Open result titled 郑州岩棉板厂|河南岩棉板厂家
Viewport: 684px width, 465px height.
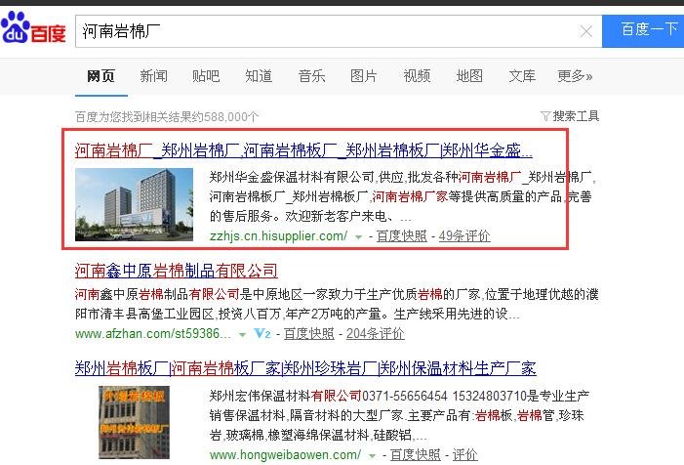click(305, 368)
